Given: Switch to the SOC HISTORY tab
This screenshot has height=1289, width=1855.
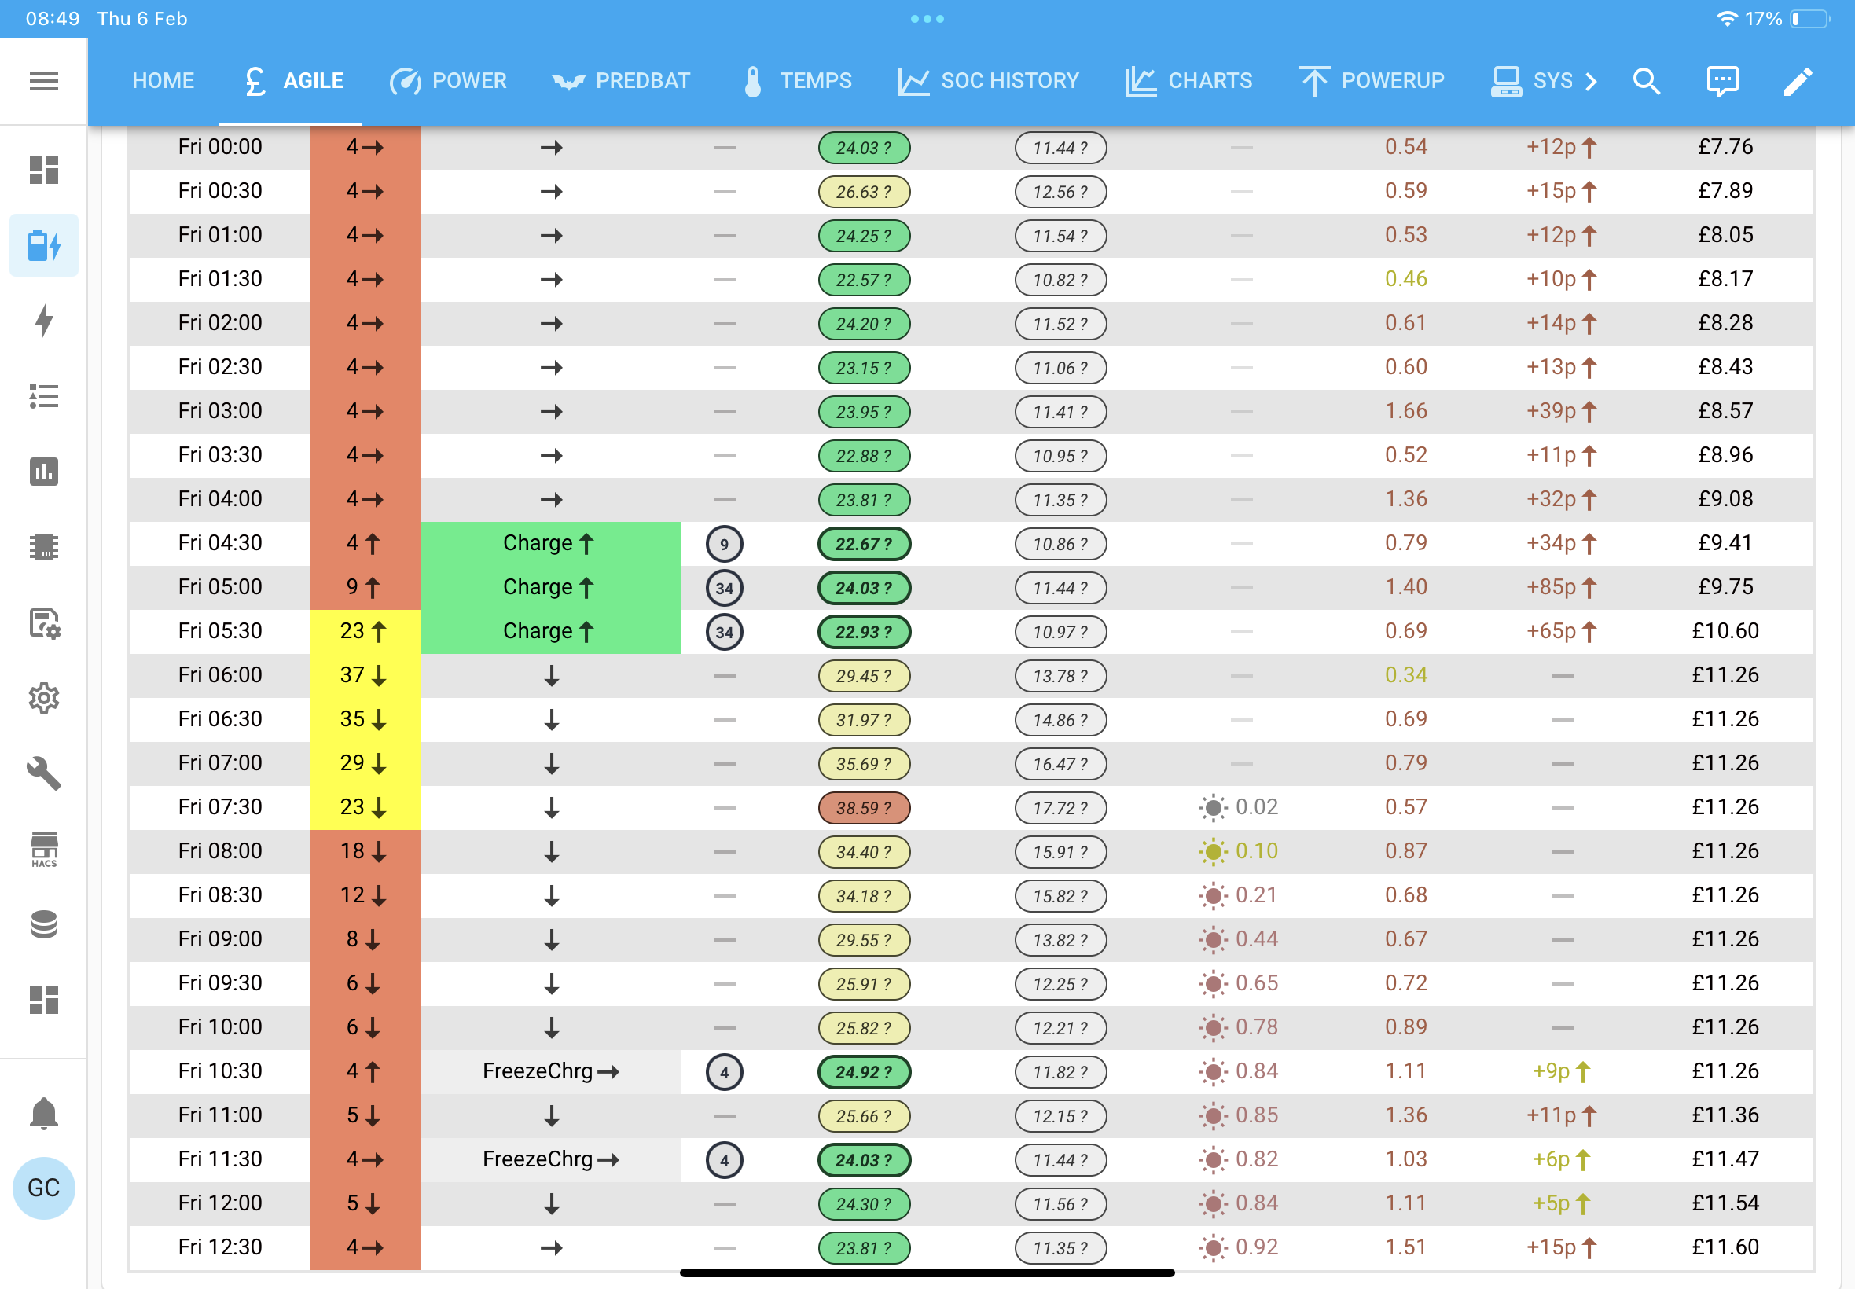Looking at the screenshot, I should coord(989,81).
